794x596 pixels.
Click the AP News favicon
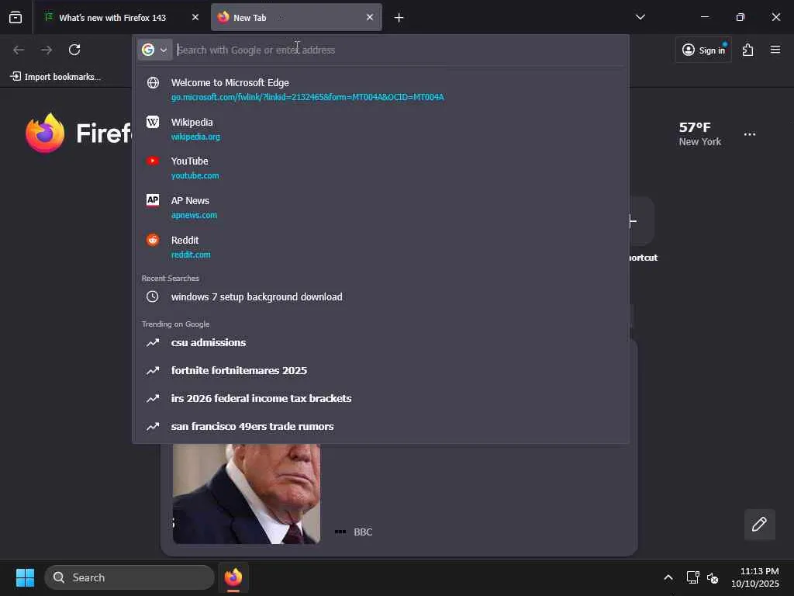click(153, 199)
